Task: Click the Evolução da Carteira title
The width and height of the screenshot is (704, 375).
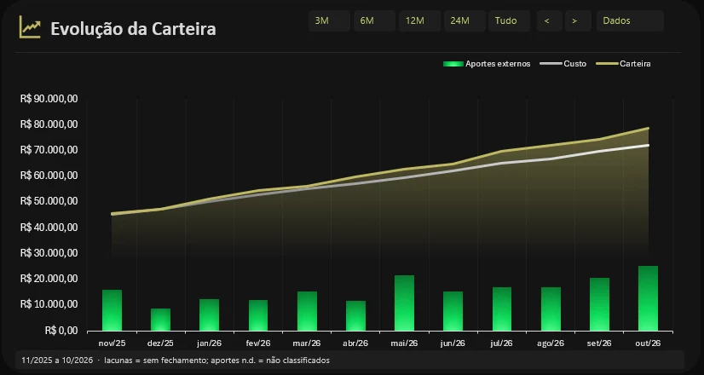Action: pyautogui.click(x=133, y=29)
